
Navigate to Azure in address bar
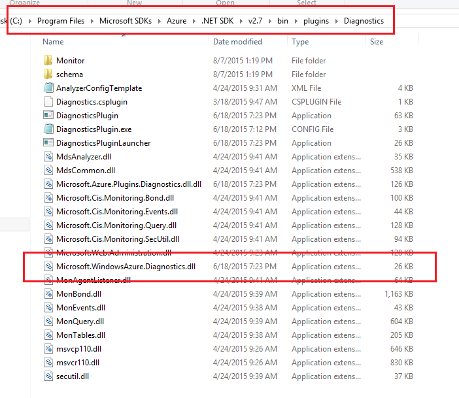click(x=177, y=21)
